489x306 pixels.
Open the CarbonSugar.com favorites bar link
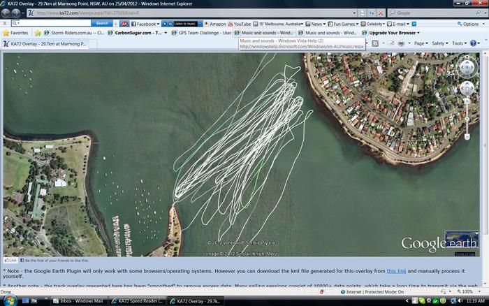click(x=138, y=33)
